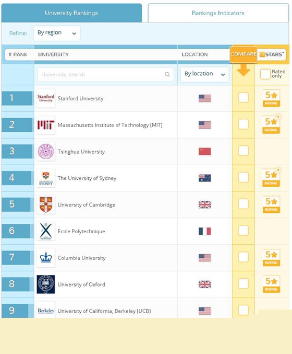Enable the Rated only checkbox
Viewport: 292px width, 354px height.
pos(265,74)
